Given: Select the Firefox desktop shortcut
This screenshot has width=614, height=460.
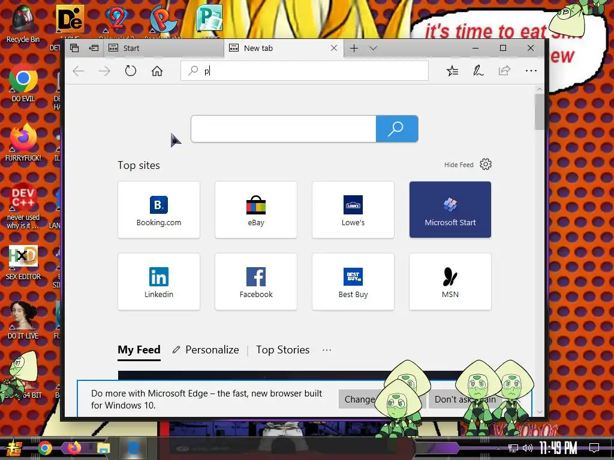Looking at the screenshot, I should coord(23,143).
